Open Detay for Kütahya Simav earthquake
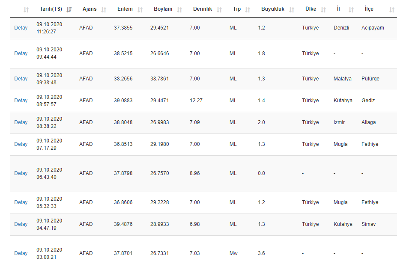 [x=21, y=224]
